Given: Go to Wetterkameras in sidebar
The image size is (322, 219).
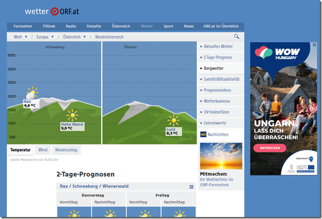Looking at the screenshot, I should tap(219, 101).
